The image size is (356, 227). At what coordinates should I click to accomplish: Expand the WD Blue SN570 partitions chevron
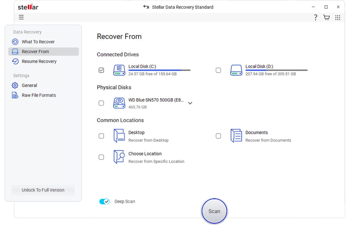(x=190, y=103)
